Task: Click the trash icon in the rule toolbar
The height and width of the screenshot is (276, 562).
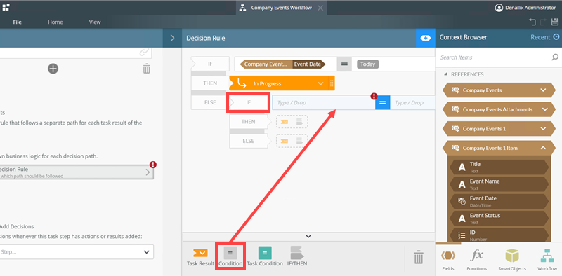Action: (418, 256)
